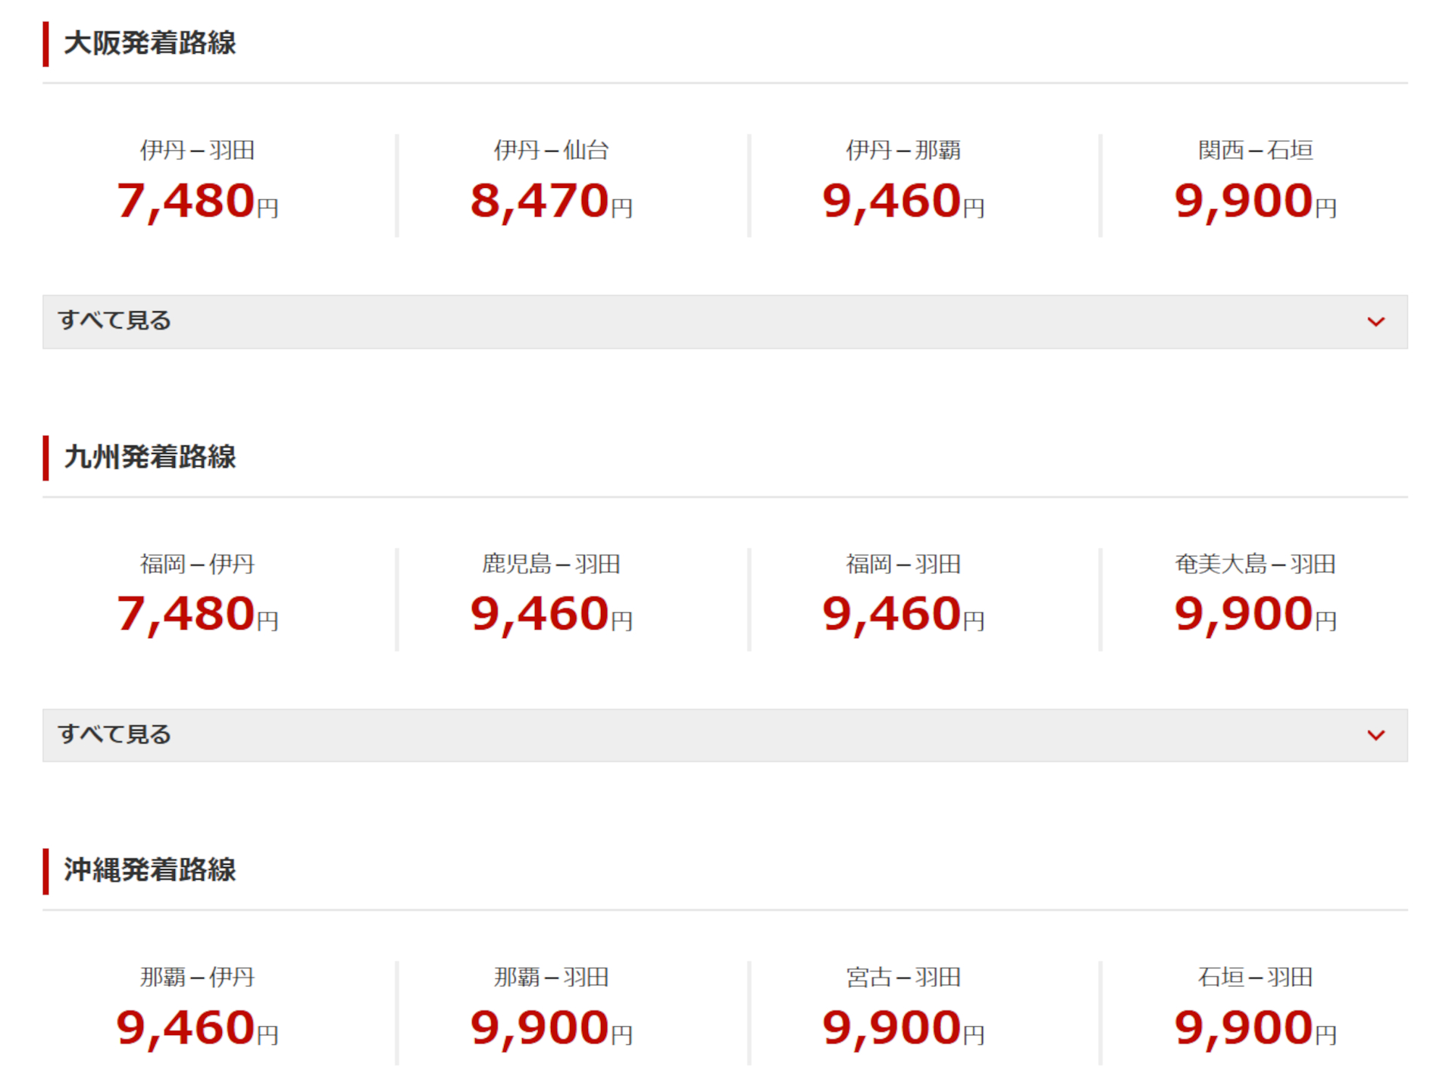This screenshot has width=1455, height=1092.
Task: Click the すべて見る label under Kyushu routes
Action: [x=114, y=734]
